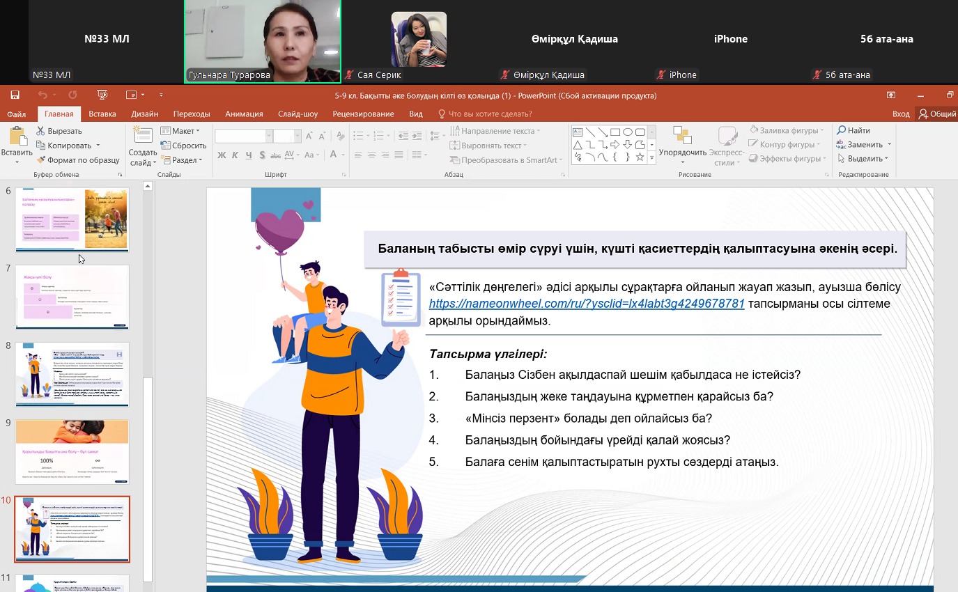This screenshot has width=958, height=592.
Task: Select slide 9 thumbnail in slide panel
Action: [x=72, y=451]
